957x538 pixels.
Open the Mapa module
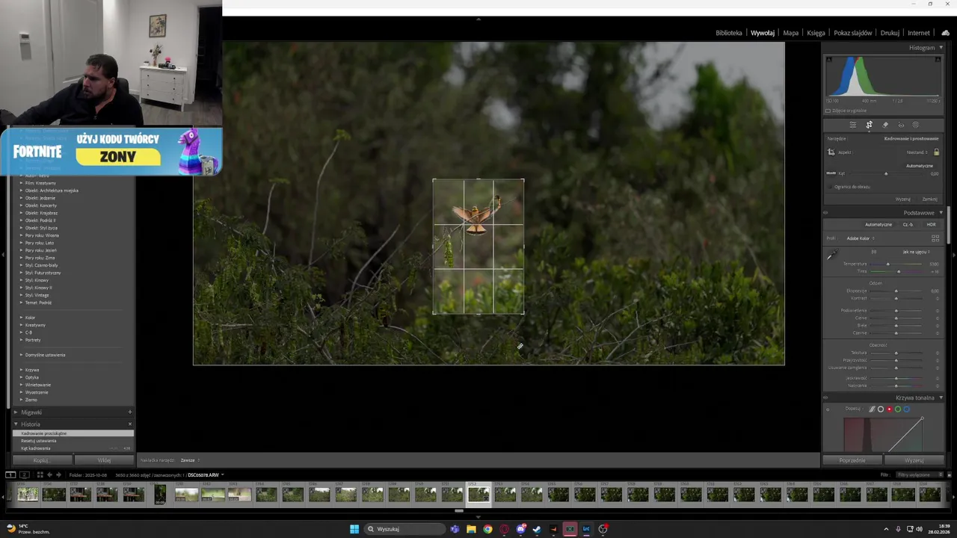pos(791,33)
